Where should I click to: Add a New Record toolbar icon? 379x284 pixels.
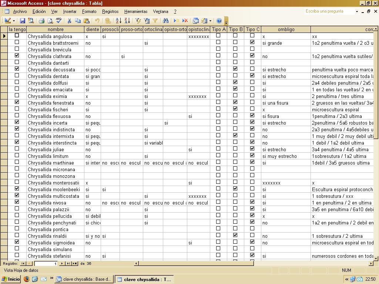pyautogui.click(x=177, y=21)
